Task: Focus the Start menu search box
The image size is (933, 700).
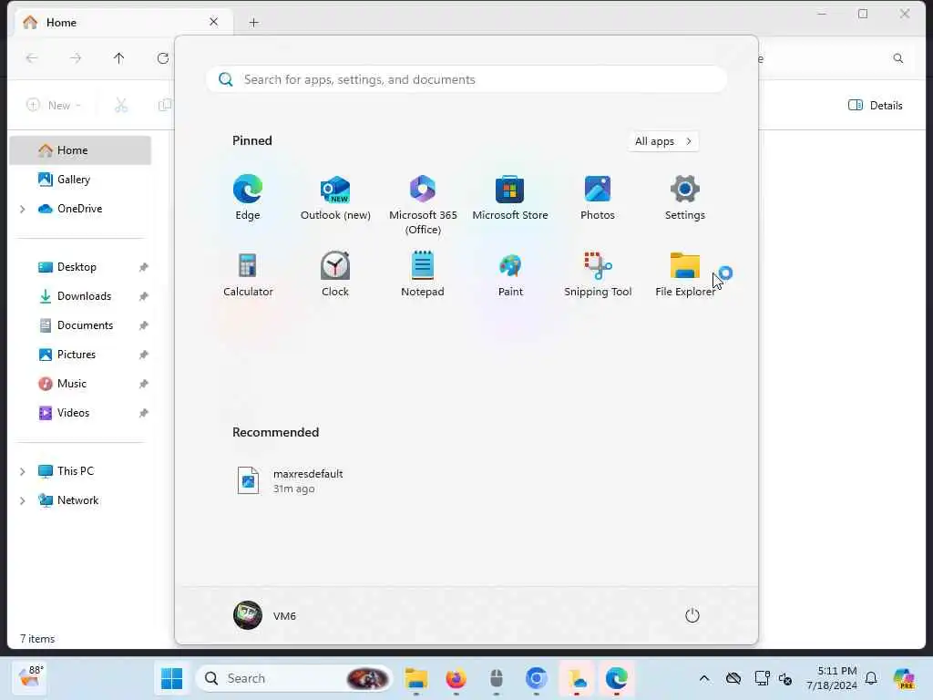Action: pyautogui.click(x=466, y=79)
